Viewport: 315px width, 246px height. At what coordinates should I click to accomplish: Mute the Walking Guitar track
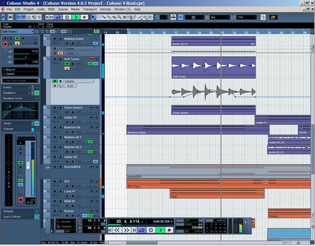click(55, 38)
